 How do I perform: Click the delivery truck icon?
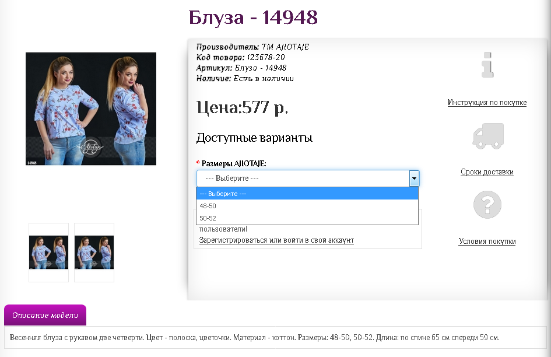[487, 136]
